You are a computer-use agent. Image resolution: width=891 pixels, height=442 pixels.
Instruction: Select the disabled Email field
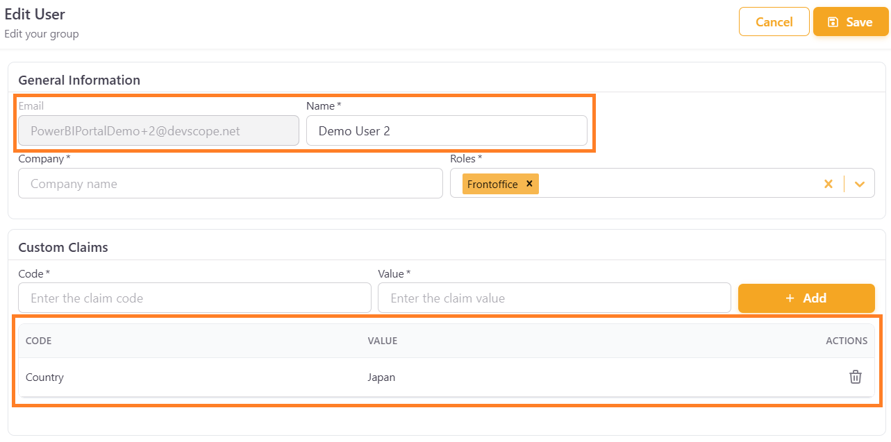click(158, 130)
